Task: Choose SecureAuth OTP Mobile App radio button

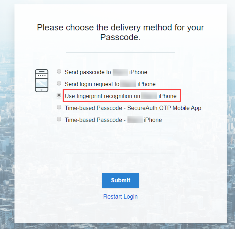Action: [x=59, y=107]
